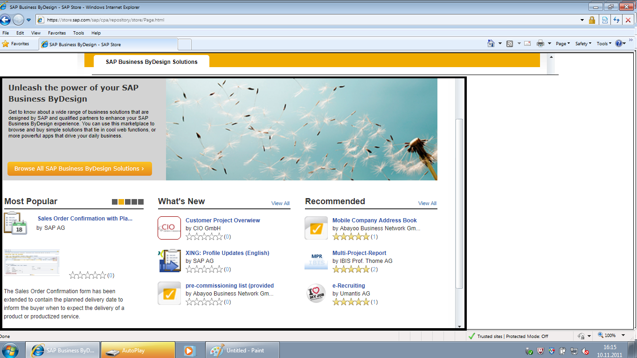
Task: Open the Edit menu
Action: tap(20, 33)
